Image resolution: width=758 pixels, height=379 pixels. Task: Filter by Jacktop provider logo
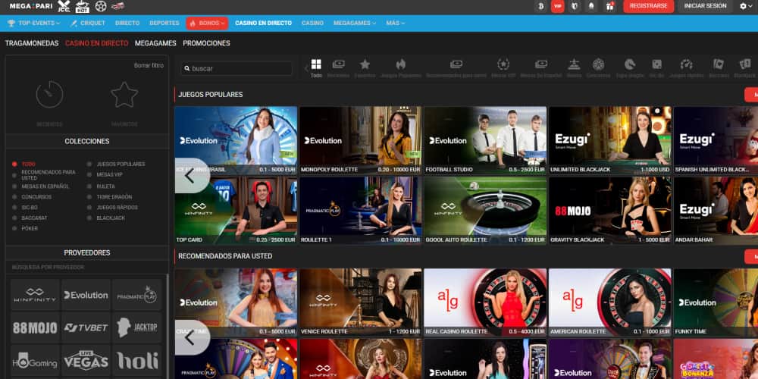click(x=136, y=327)
